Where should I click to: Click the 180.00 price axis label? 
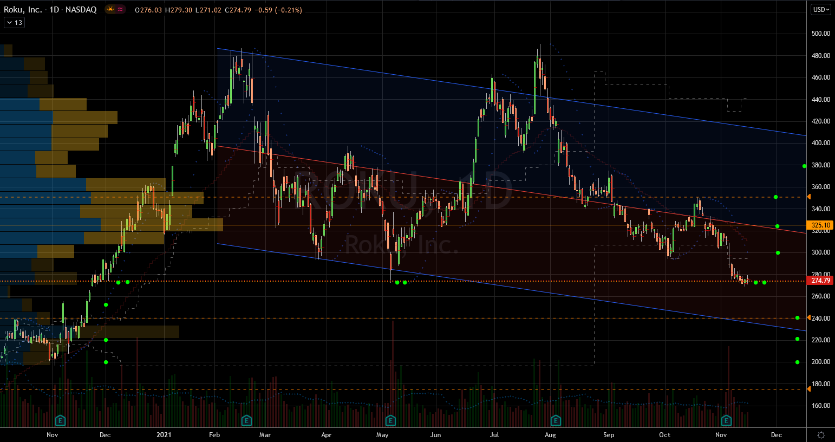[x=821, y=384]
